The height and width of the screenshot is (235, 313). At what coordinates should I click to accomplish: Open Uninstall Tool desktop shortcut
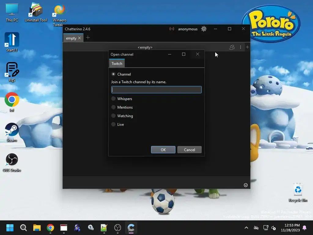(x=36, y=13)
